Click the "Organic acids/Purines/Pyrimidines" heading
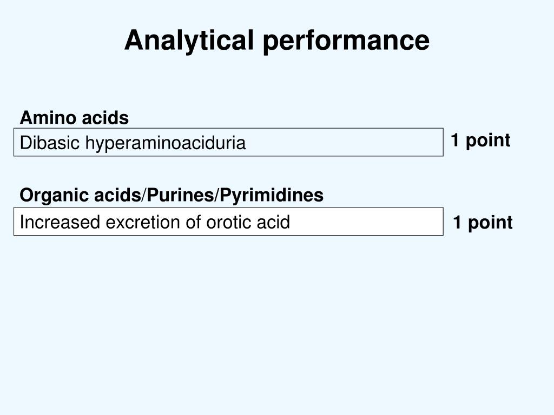The image size is (554, 415). [x=172, y=195]
